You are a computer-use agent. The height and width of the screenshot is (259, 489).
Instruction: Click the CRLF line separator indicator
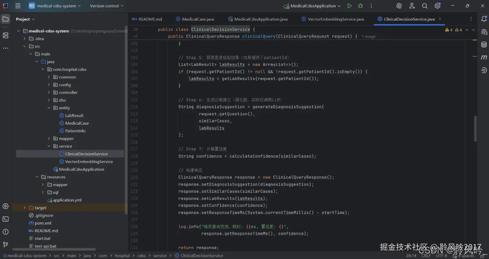(x=426, y=256)
